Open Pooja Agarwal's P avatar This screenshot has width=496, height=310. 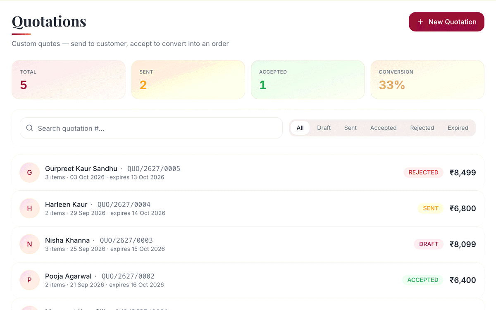click(29, 280)
